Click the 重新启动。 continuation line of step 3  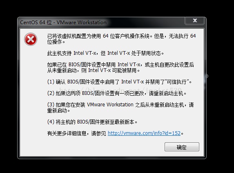pyautogui.click(x=58, y=110)
